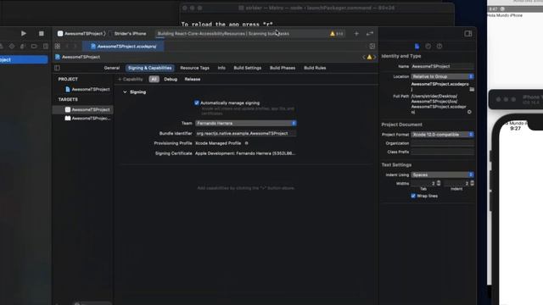This screenshot has height=305, width=543.
Task: Collapse the Signing section
Action: pyautogui.click(x=125, y=92)
